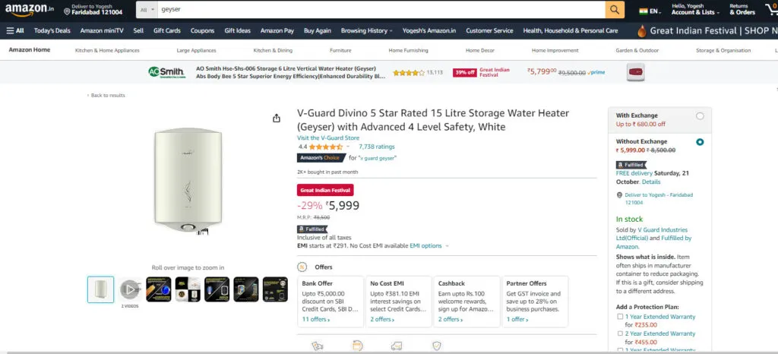
Task: Open Amazon miniTV menu item
Action: click(x=102, y=30)
